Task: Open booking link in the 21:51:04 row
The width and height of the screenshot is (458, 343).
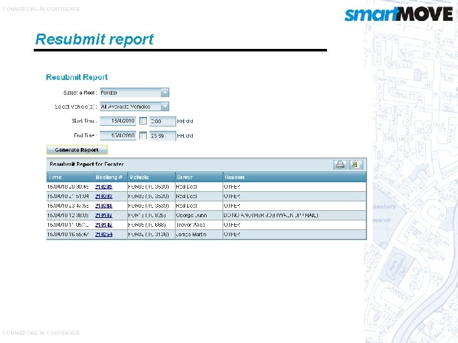Action: click(104, 196)
